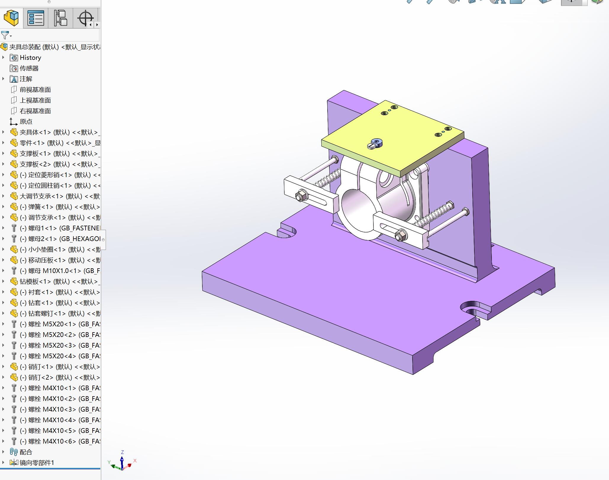Open the DimXpertManager crosshair tab

(x=85, y=18)
